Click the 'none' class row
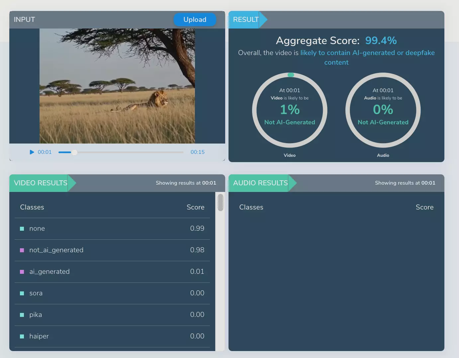 coord(112,229)
